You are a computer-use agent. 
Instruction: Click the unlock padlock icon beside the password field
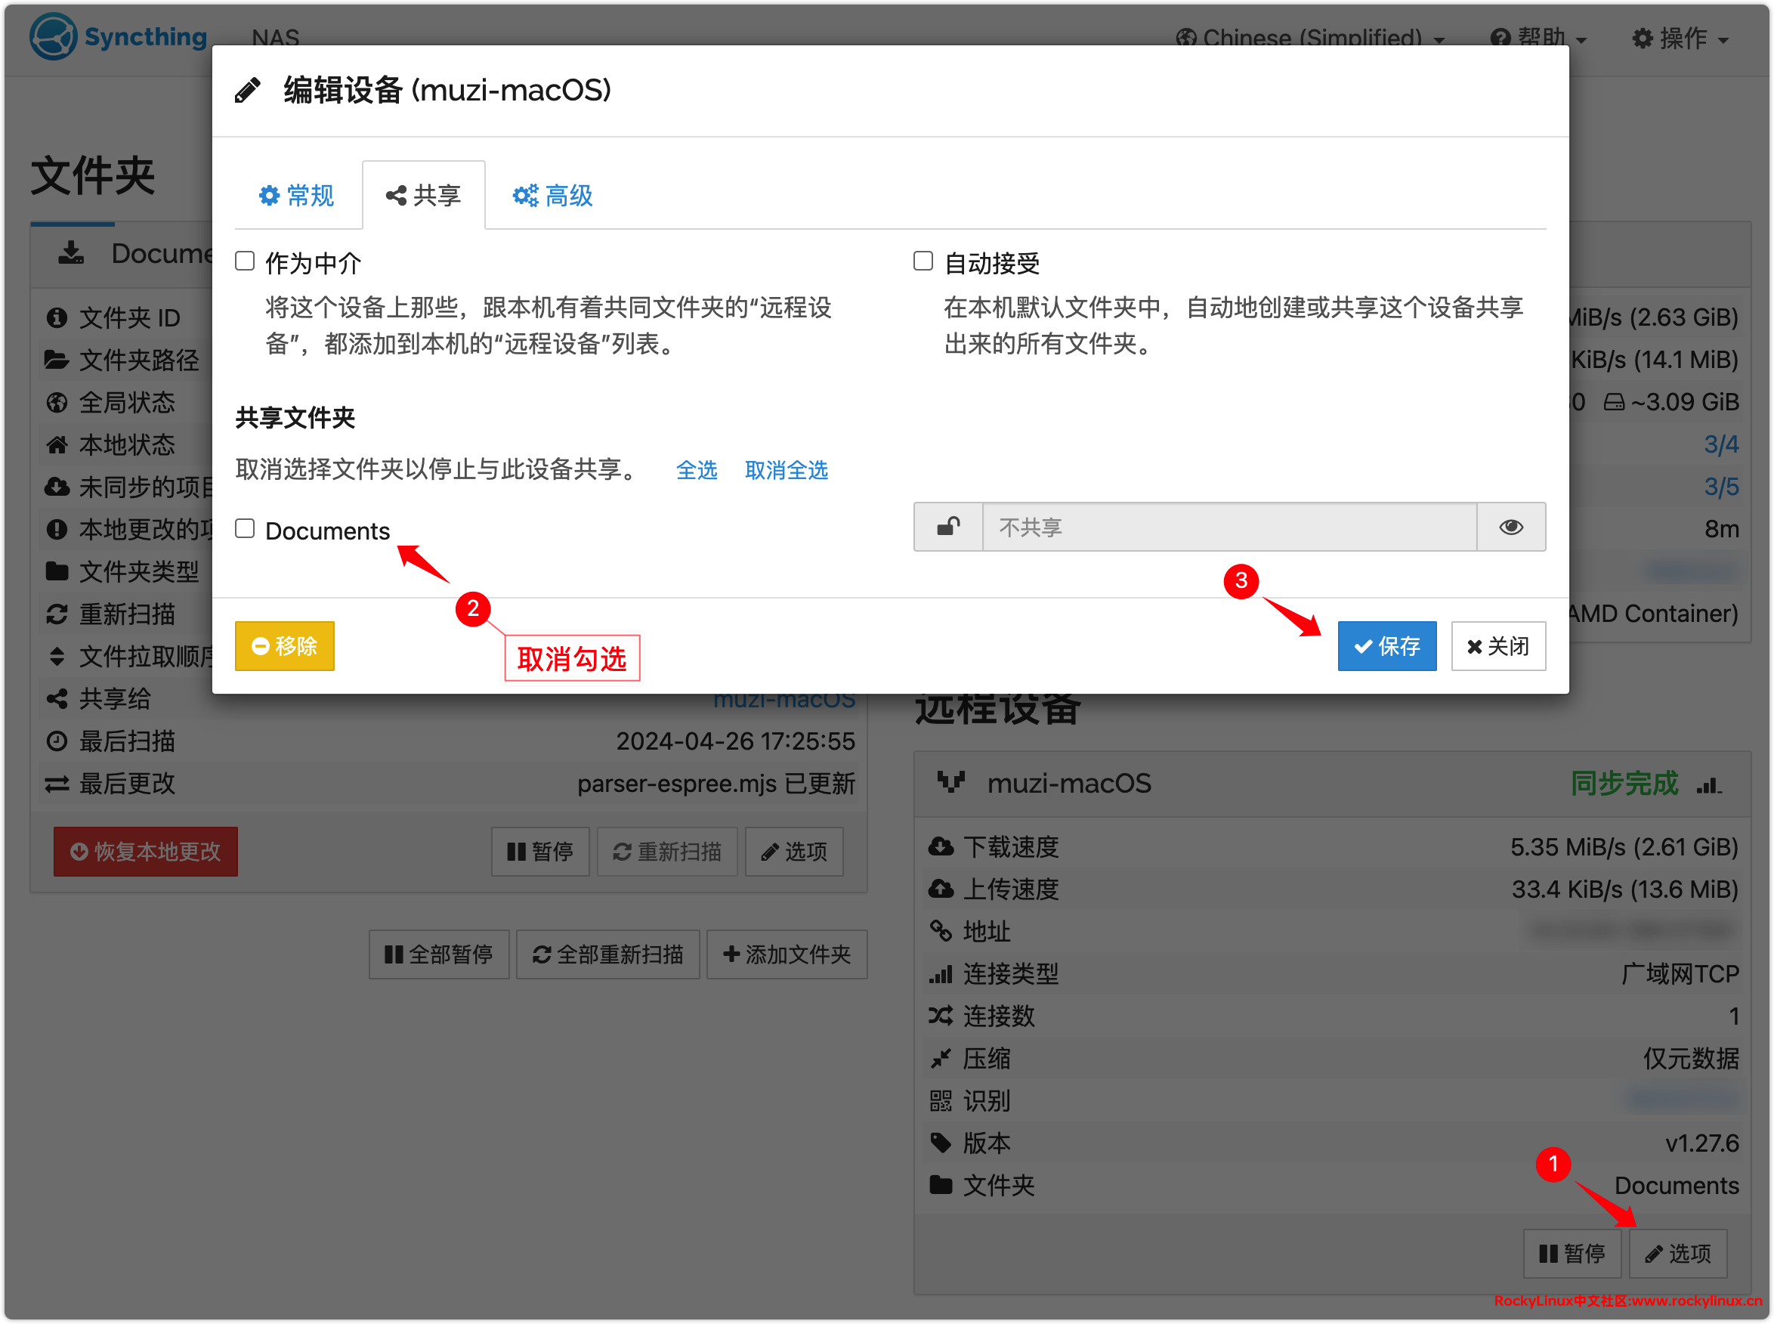[x=948, y=527]
